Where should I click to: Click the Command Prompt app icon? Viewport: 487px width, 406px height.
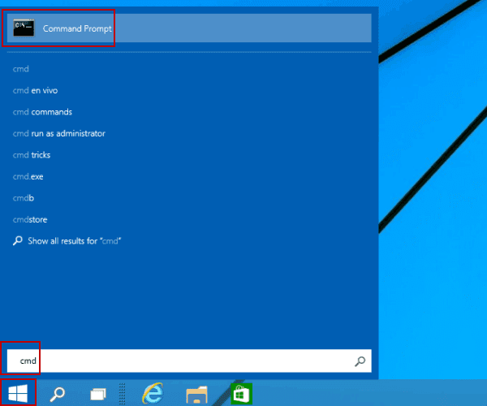(x=24, y=28)
